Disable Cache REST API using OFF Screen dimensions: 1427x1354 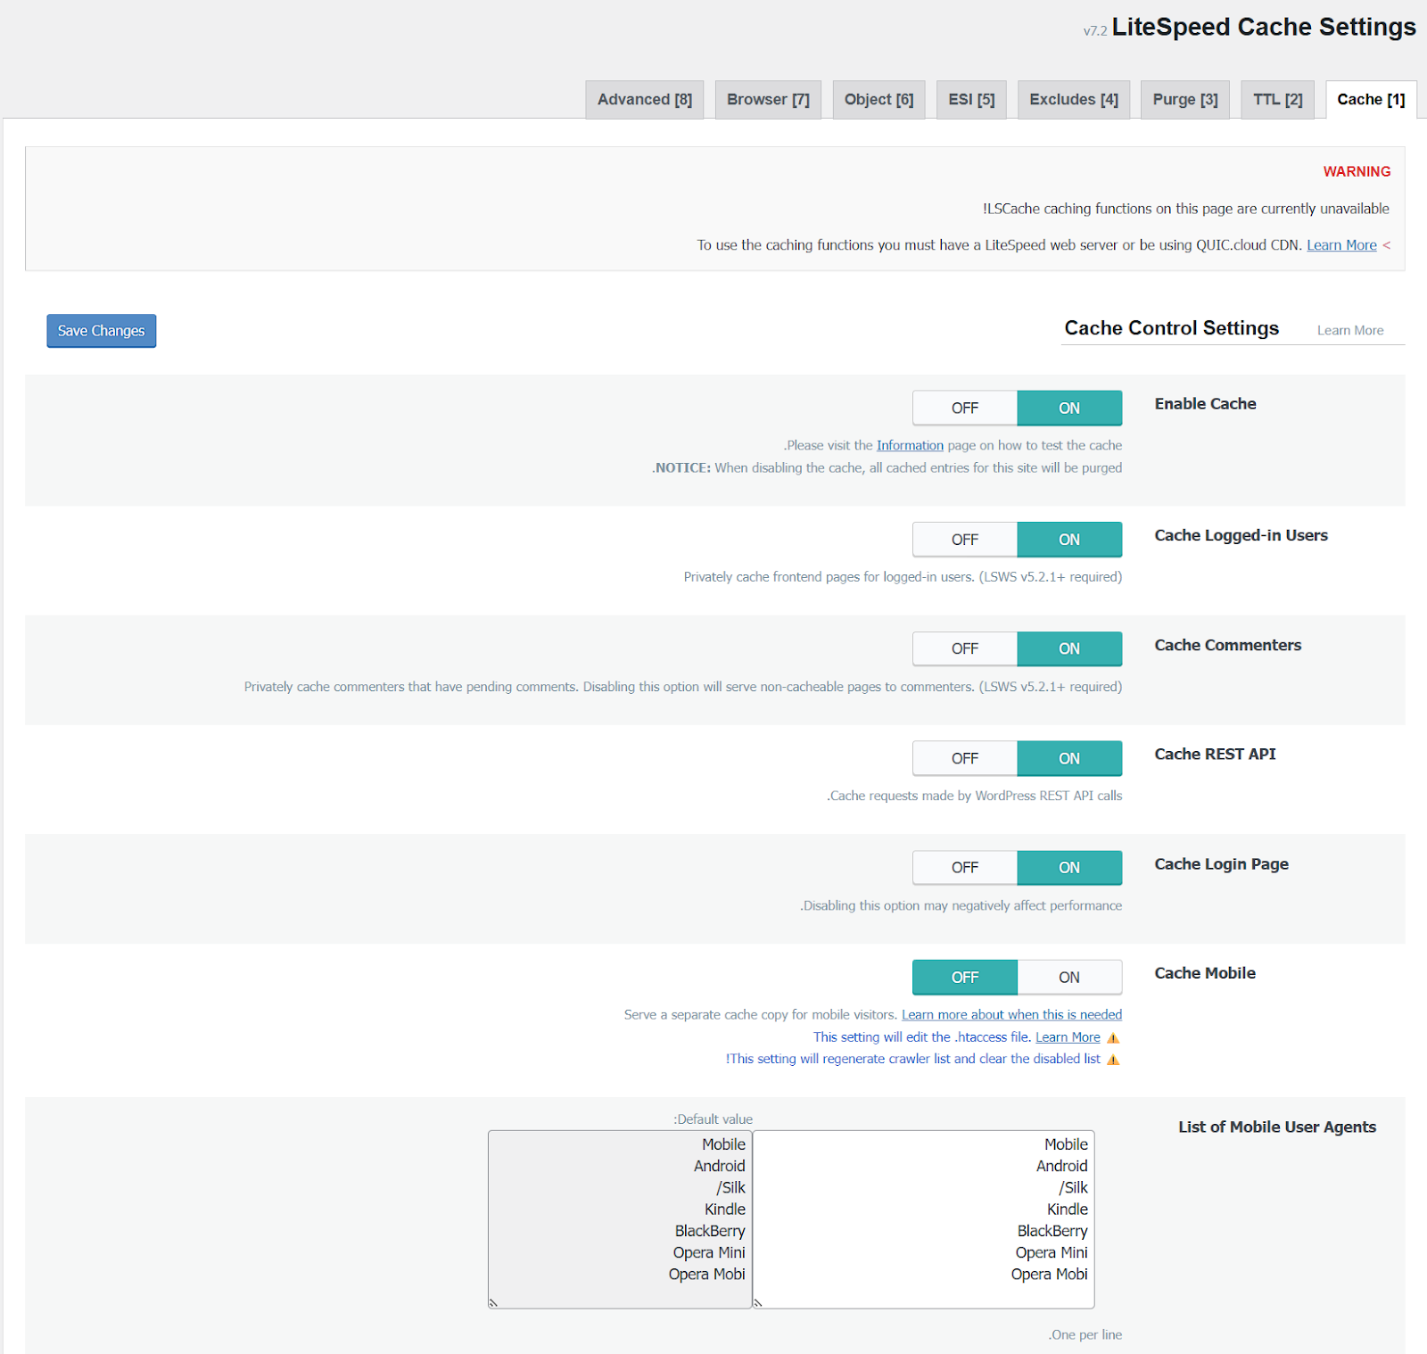964,758
